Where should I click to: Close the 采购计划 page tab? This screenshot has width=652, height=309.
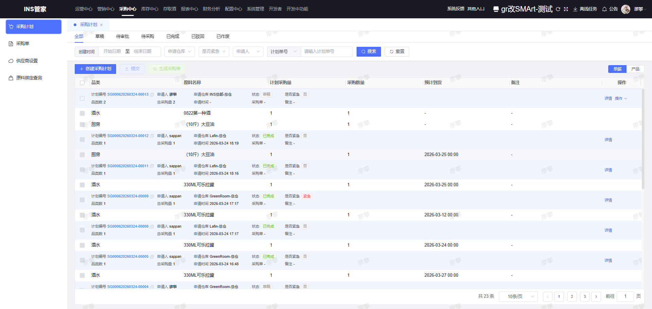point(101,25)
